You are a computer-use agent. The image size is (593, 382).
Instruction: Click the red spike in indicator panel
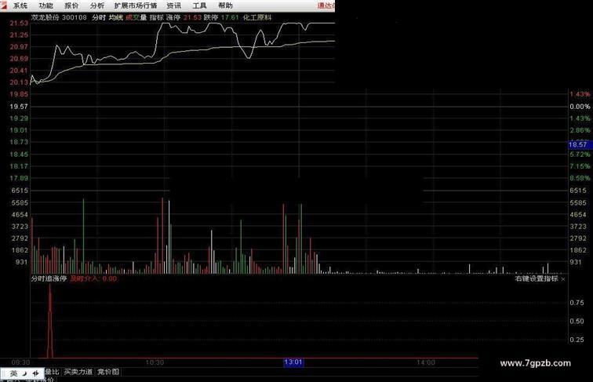[50, 321]
